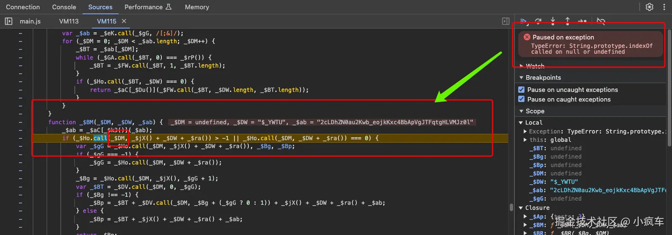672x235 pixels.
Task: Step out of current function
Action: 567,21
